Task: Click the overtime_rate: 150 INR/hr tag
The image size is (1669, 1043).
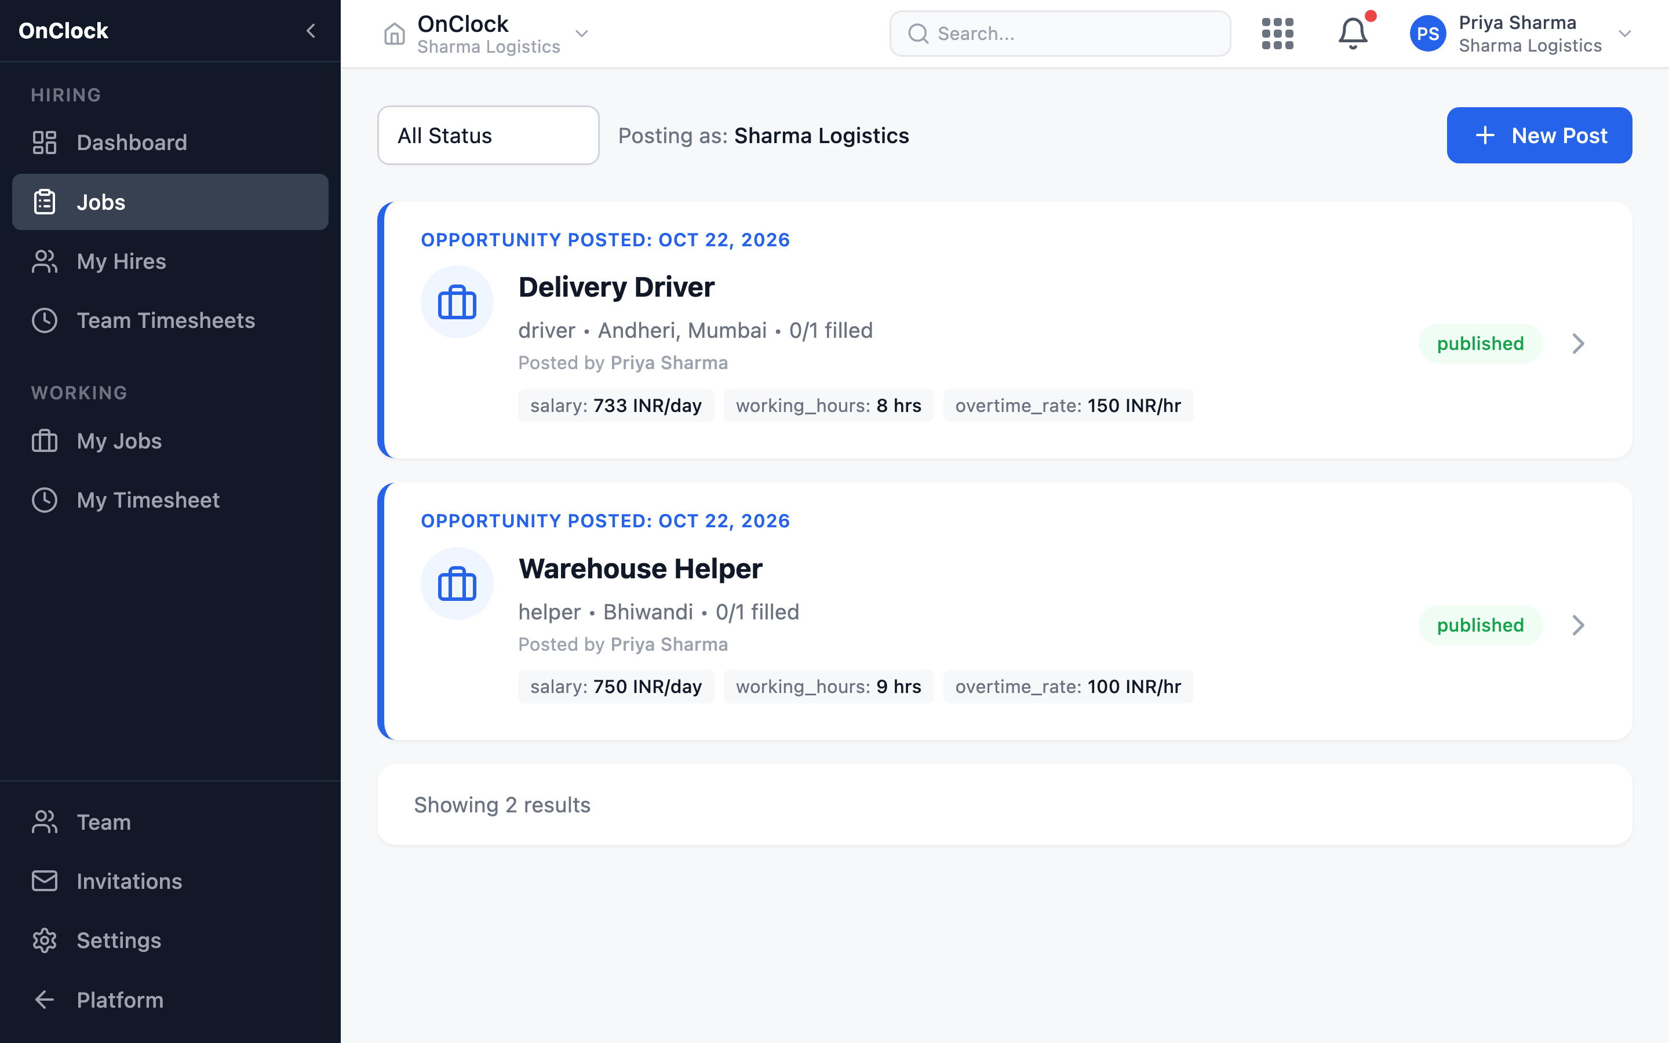Action: coord(1067,406)
